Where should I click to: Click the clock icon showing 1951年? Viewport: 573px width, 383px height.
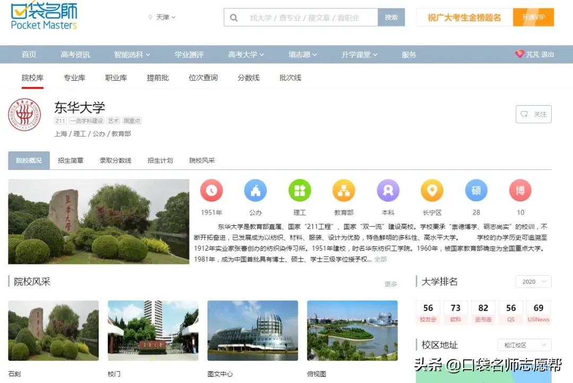pos(211,191)
